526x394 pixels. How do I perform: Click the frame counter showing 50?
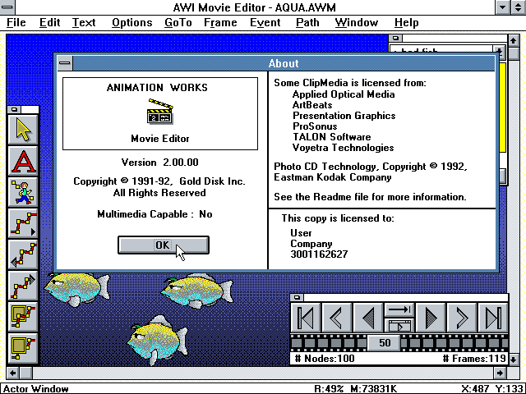point(385,343)
